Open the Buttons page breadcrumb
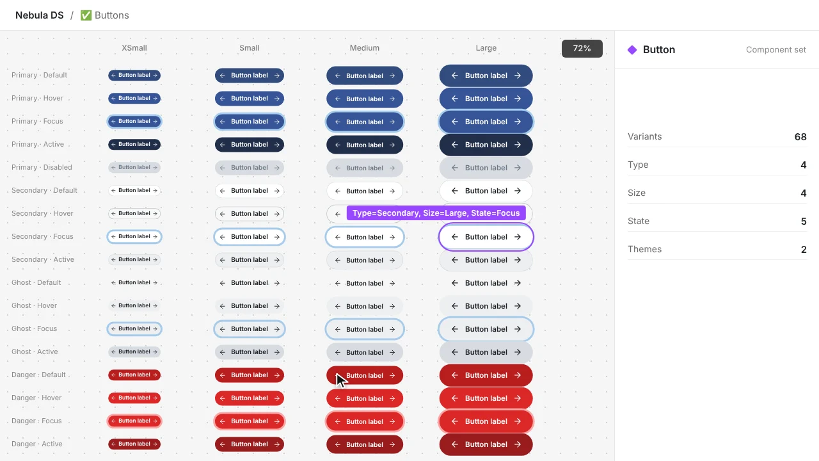Viewport: 819px width, 461px height. point(104,15)
